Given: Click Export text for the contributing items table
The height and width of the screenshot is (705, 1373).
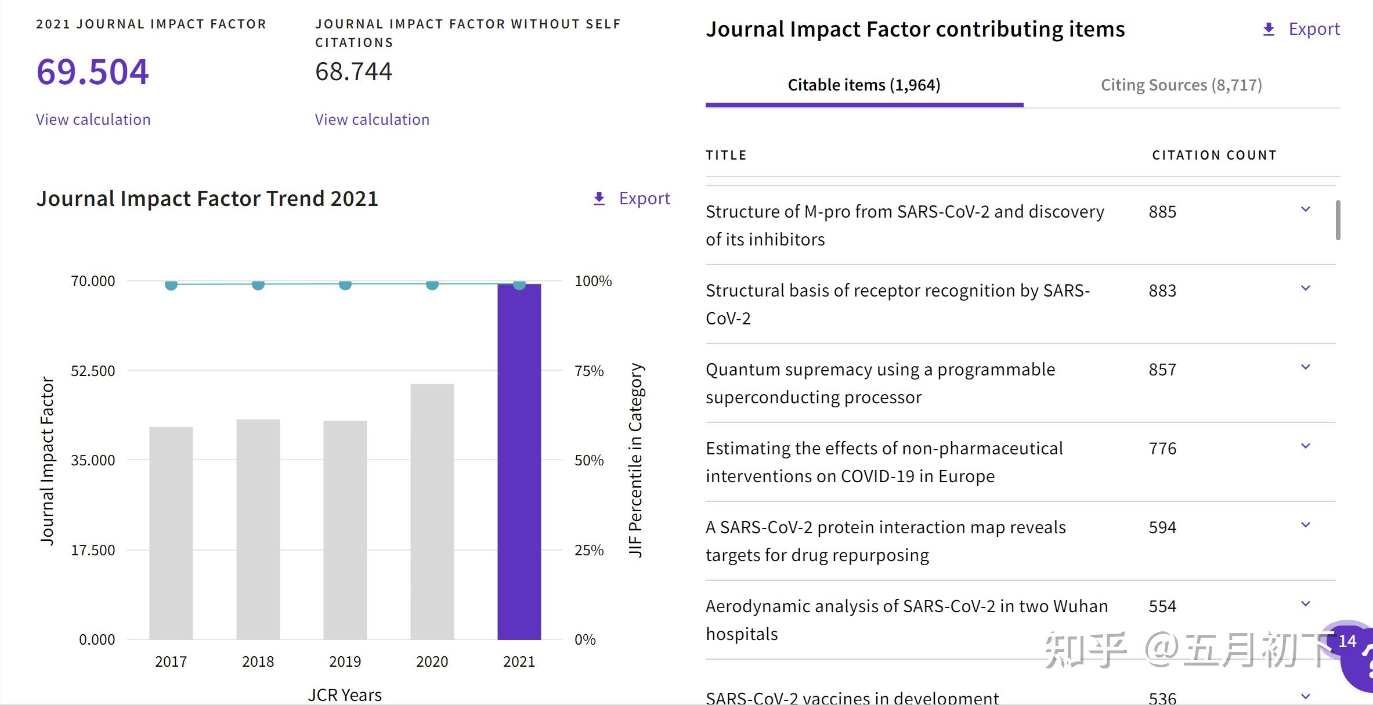Looking at the screenshot, I should click(1314, 29).
